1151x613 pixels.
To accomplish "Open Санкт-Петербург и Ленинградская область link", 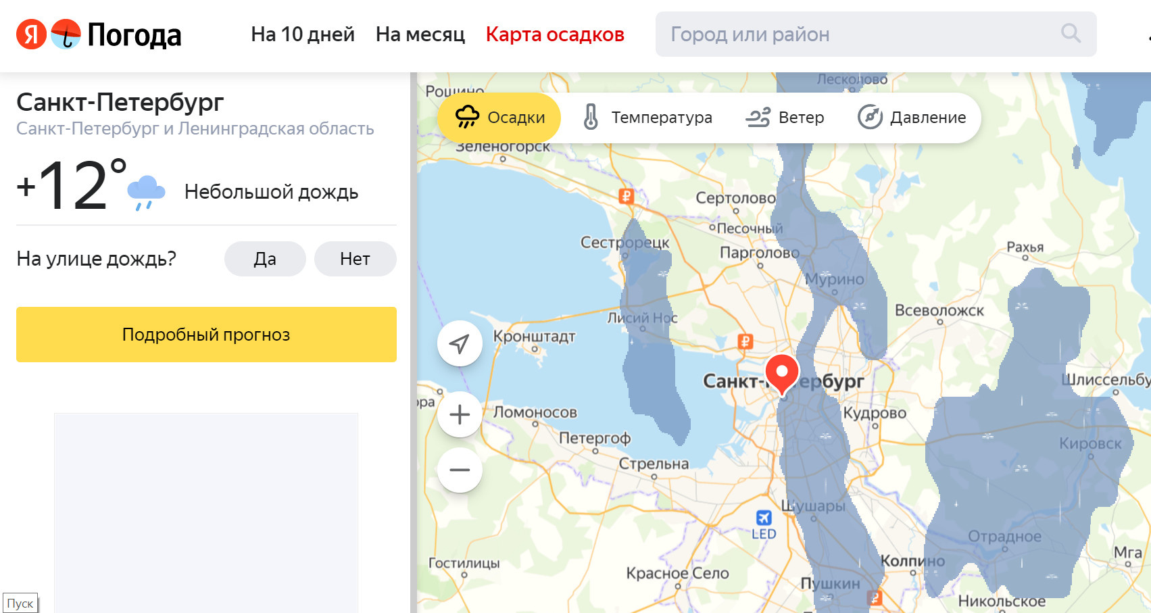I will point(195,128).
